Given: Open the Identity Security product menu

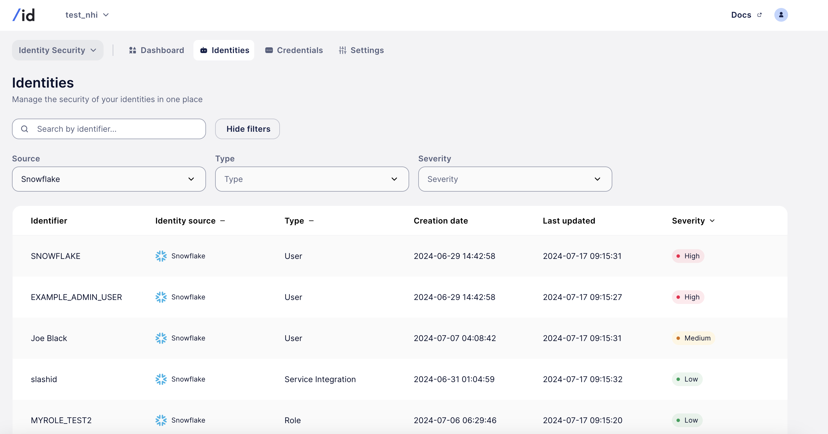Looking at the screenshot, I should 58,50.
